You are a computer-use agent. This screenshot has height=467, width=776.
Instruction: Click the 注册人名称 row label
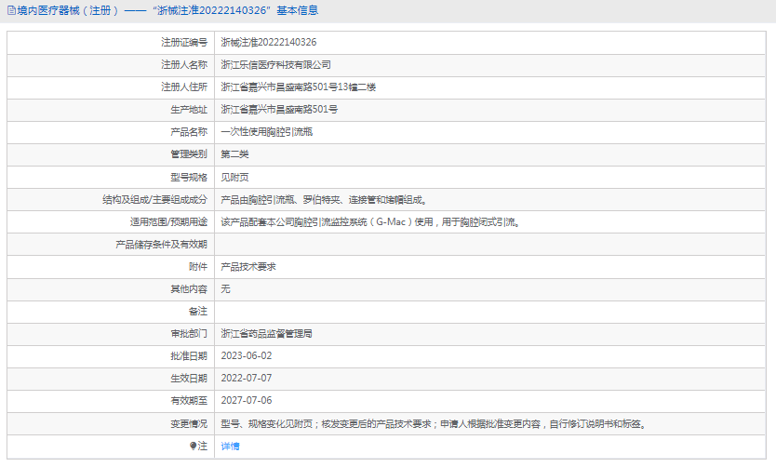pyautogui.click(x=184, y=65)
